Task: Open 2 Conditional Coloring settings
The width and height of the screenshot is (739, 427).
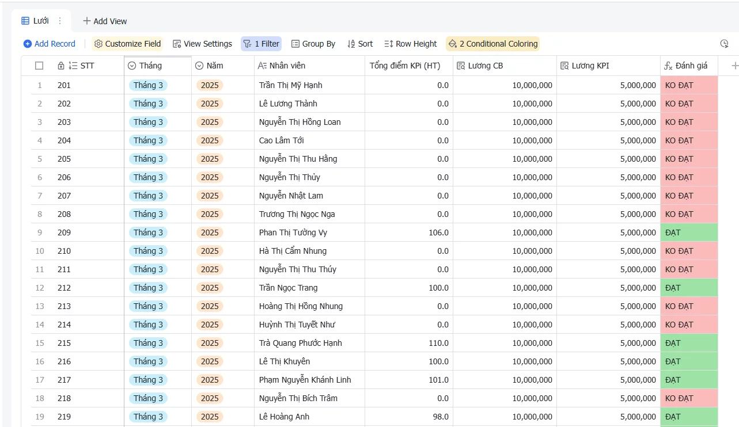Action: 493,44
